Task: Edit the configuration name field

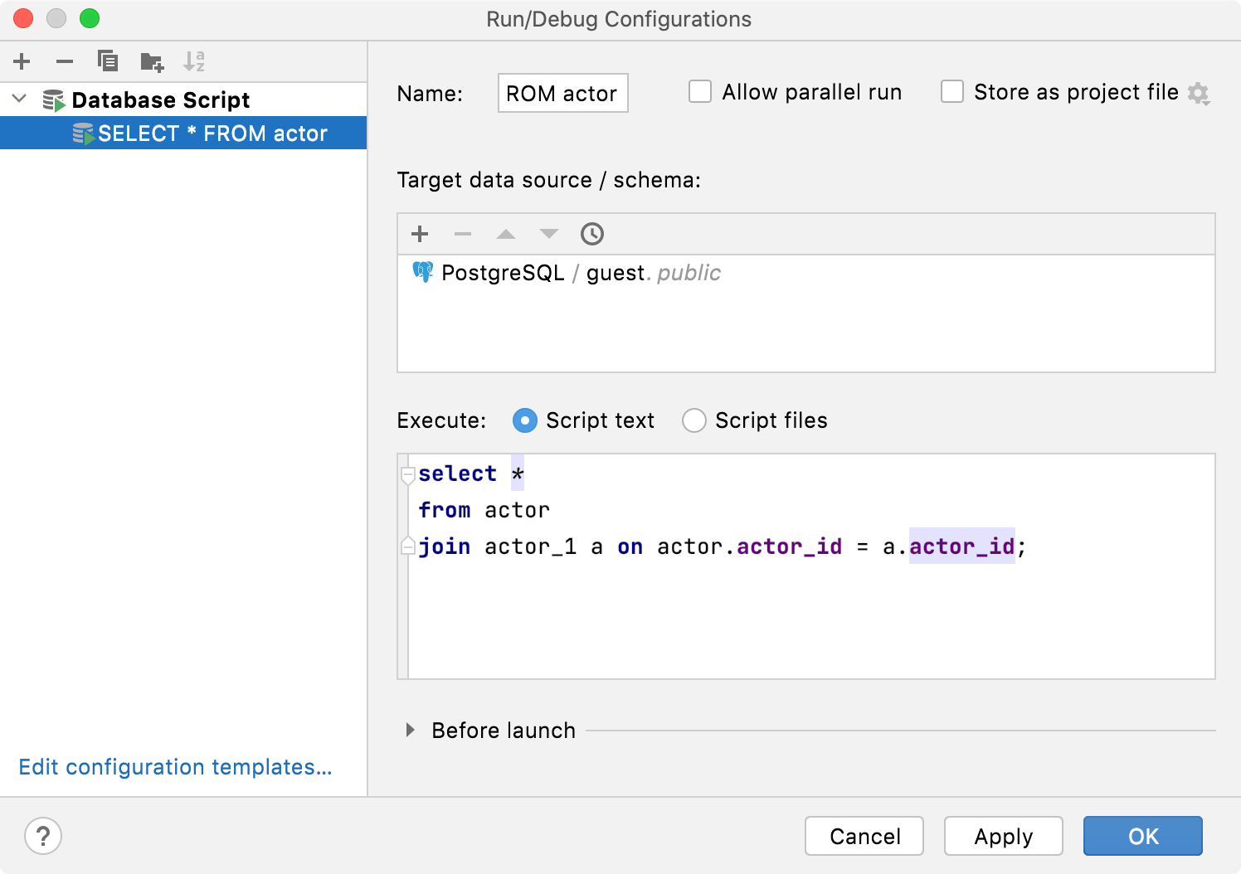Action: pyautogui.click(x=562, y=93)
